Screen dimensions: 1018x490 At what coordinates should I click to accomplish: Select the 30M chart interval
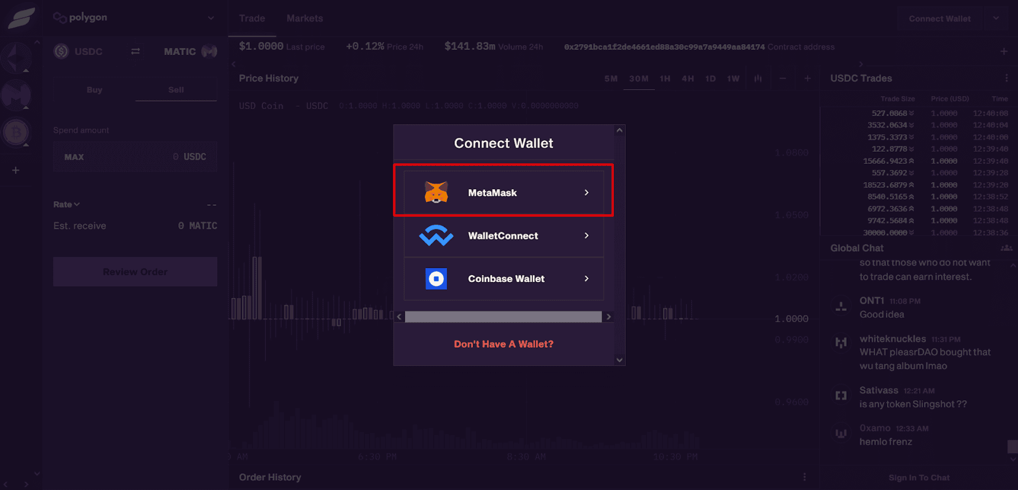(x=639, y=78)
